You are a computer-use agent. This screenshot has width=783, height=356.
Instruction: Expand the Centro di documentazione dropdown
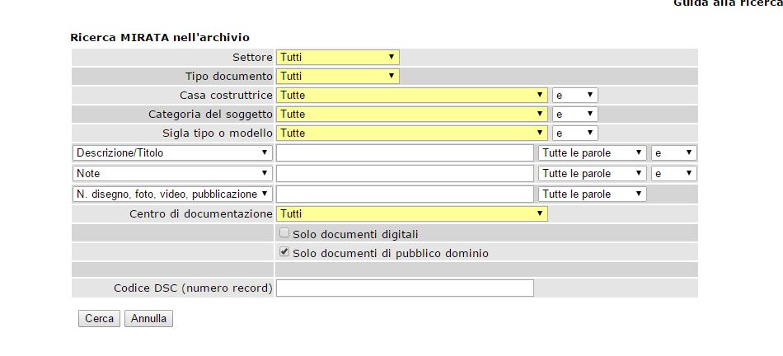[x=412, y=213]
